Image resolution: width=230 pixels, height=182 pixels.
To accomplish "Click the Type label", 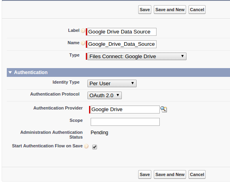I will [x=74, y=55].
